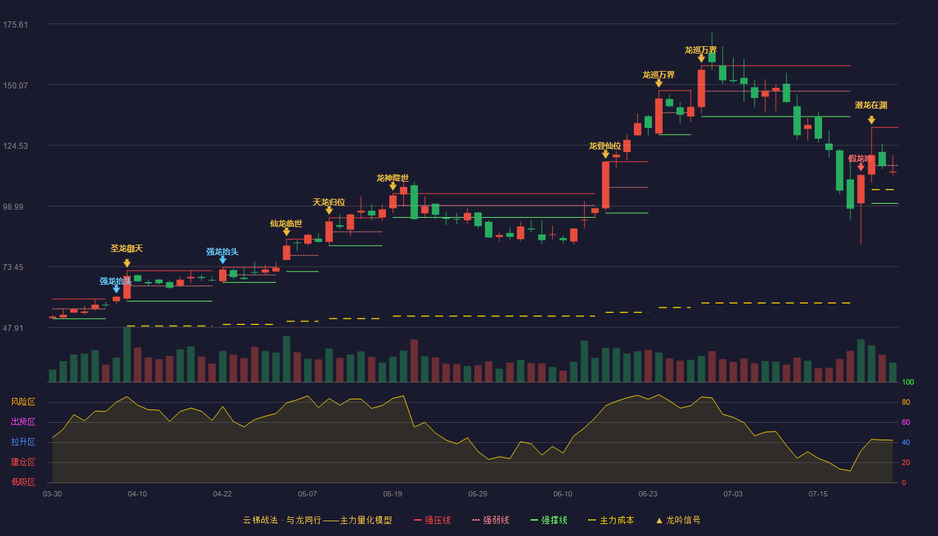Click the 低吸区 zone label
Screen dimensions: 938x536
pos(23,482)
